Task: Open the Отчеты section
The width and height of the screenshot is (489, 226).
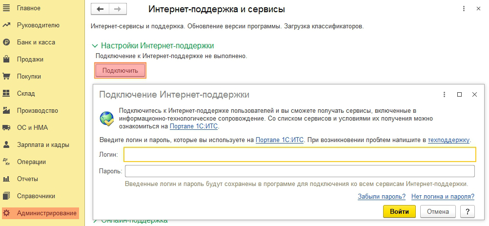Action: pos(27,179)
